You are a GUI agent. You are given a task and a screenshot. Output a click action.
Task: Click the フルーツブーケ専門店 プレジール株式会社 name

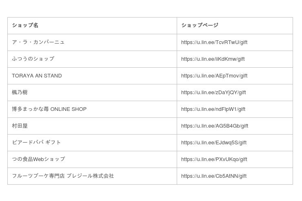[x=63, y=176]
